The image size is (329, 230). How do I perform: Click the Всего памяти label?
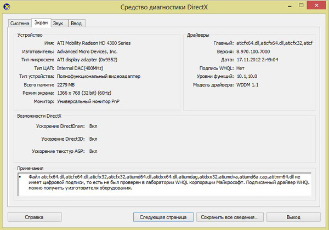39,85
